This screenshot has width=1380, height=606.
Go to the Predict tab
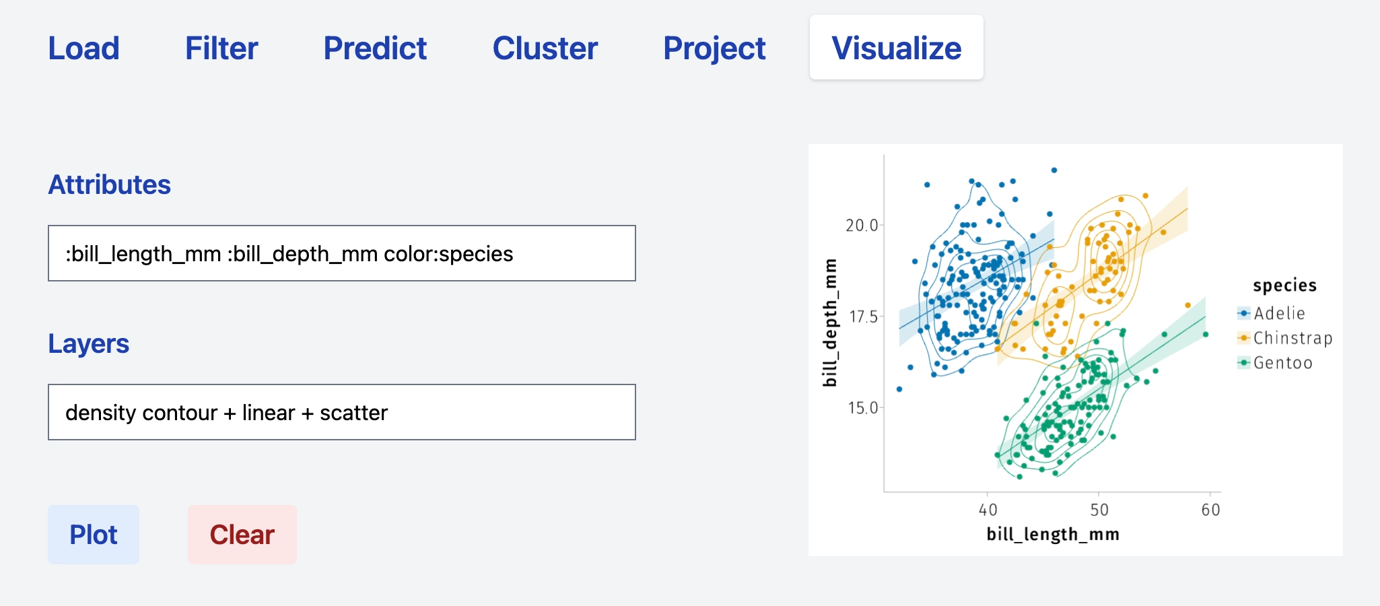coord(375,48)
